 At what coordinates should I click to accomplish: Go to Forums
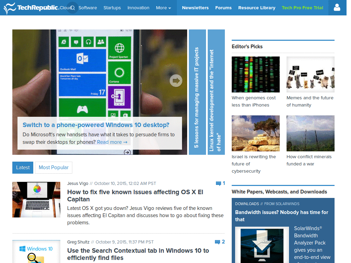(x=223, y=8)
